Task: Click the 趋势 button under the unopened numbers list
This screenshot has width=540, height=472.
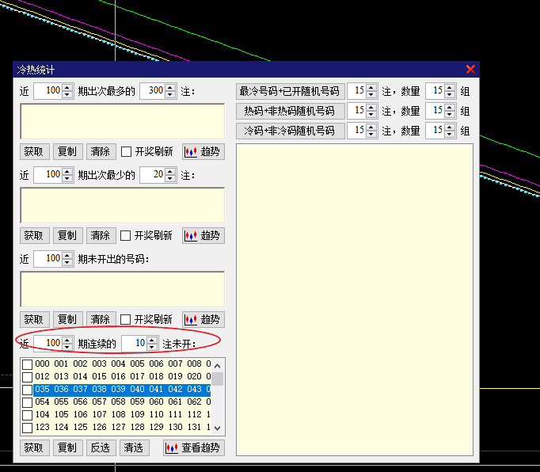Action: point(203,319)
